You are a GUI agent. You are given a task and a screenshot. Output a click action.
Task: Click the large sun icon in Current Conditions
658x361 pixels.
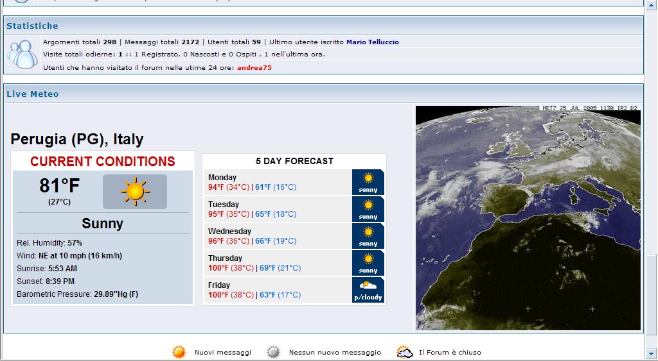pyautogui.click(x=135, y=191)
